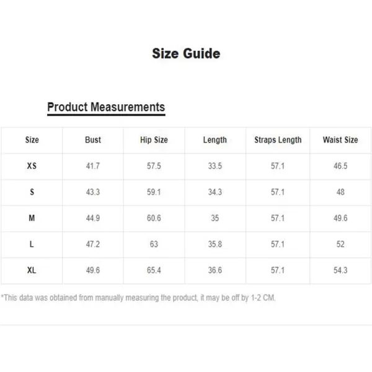Select L waist value 52
The width and height of the screenshot is (372, 372).
340,244
